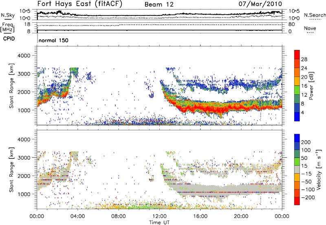Click the "-200" tick on Velocity colorbar
The height and width of the screenshot is (225, 326).
308,197
